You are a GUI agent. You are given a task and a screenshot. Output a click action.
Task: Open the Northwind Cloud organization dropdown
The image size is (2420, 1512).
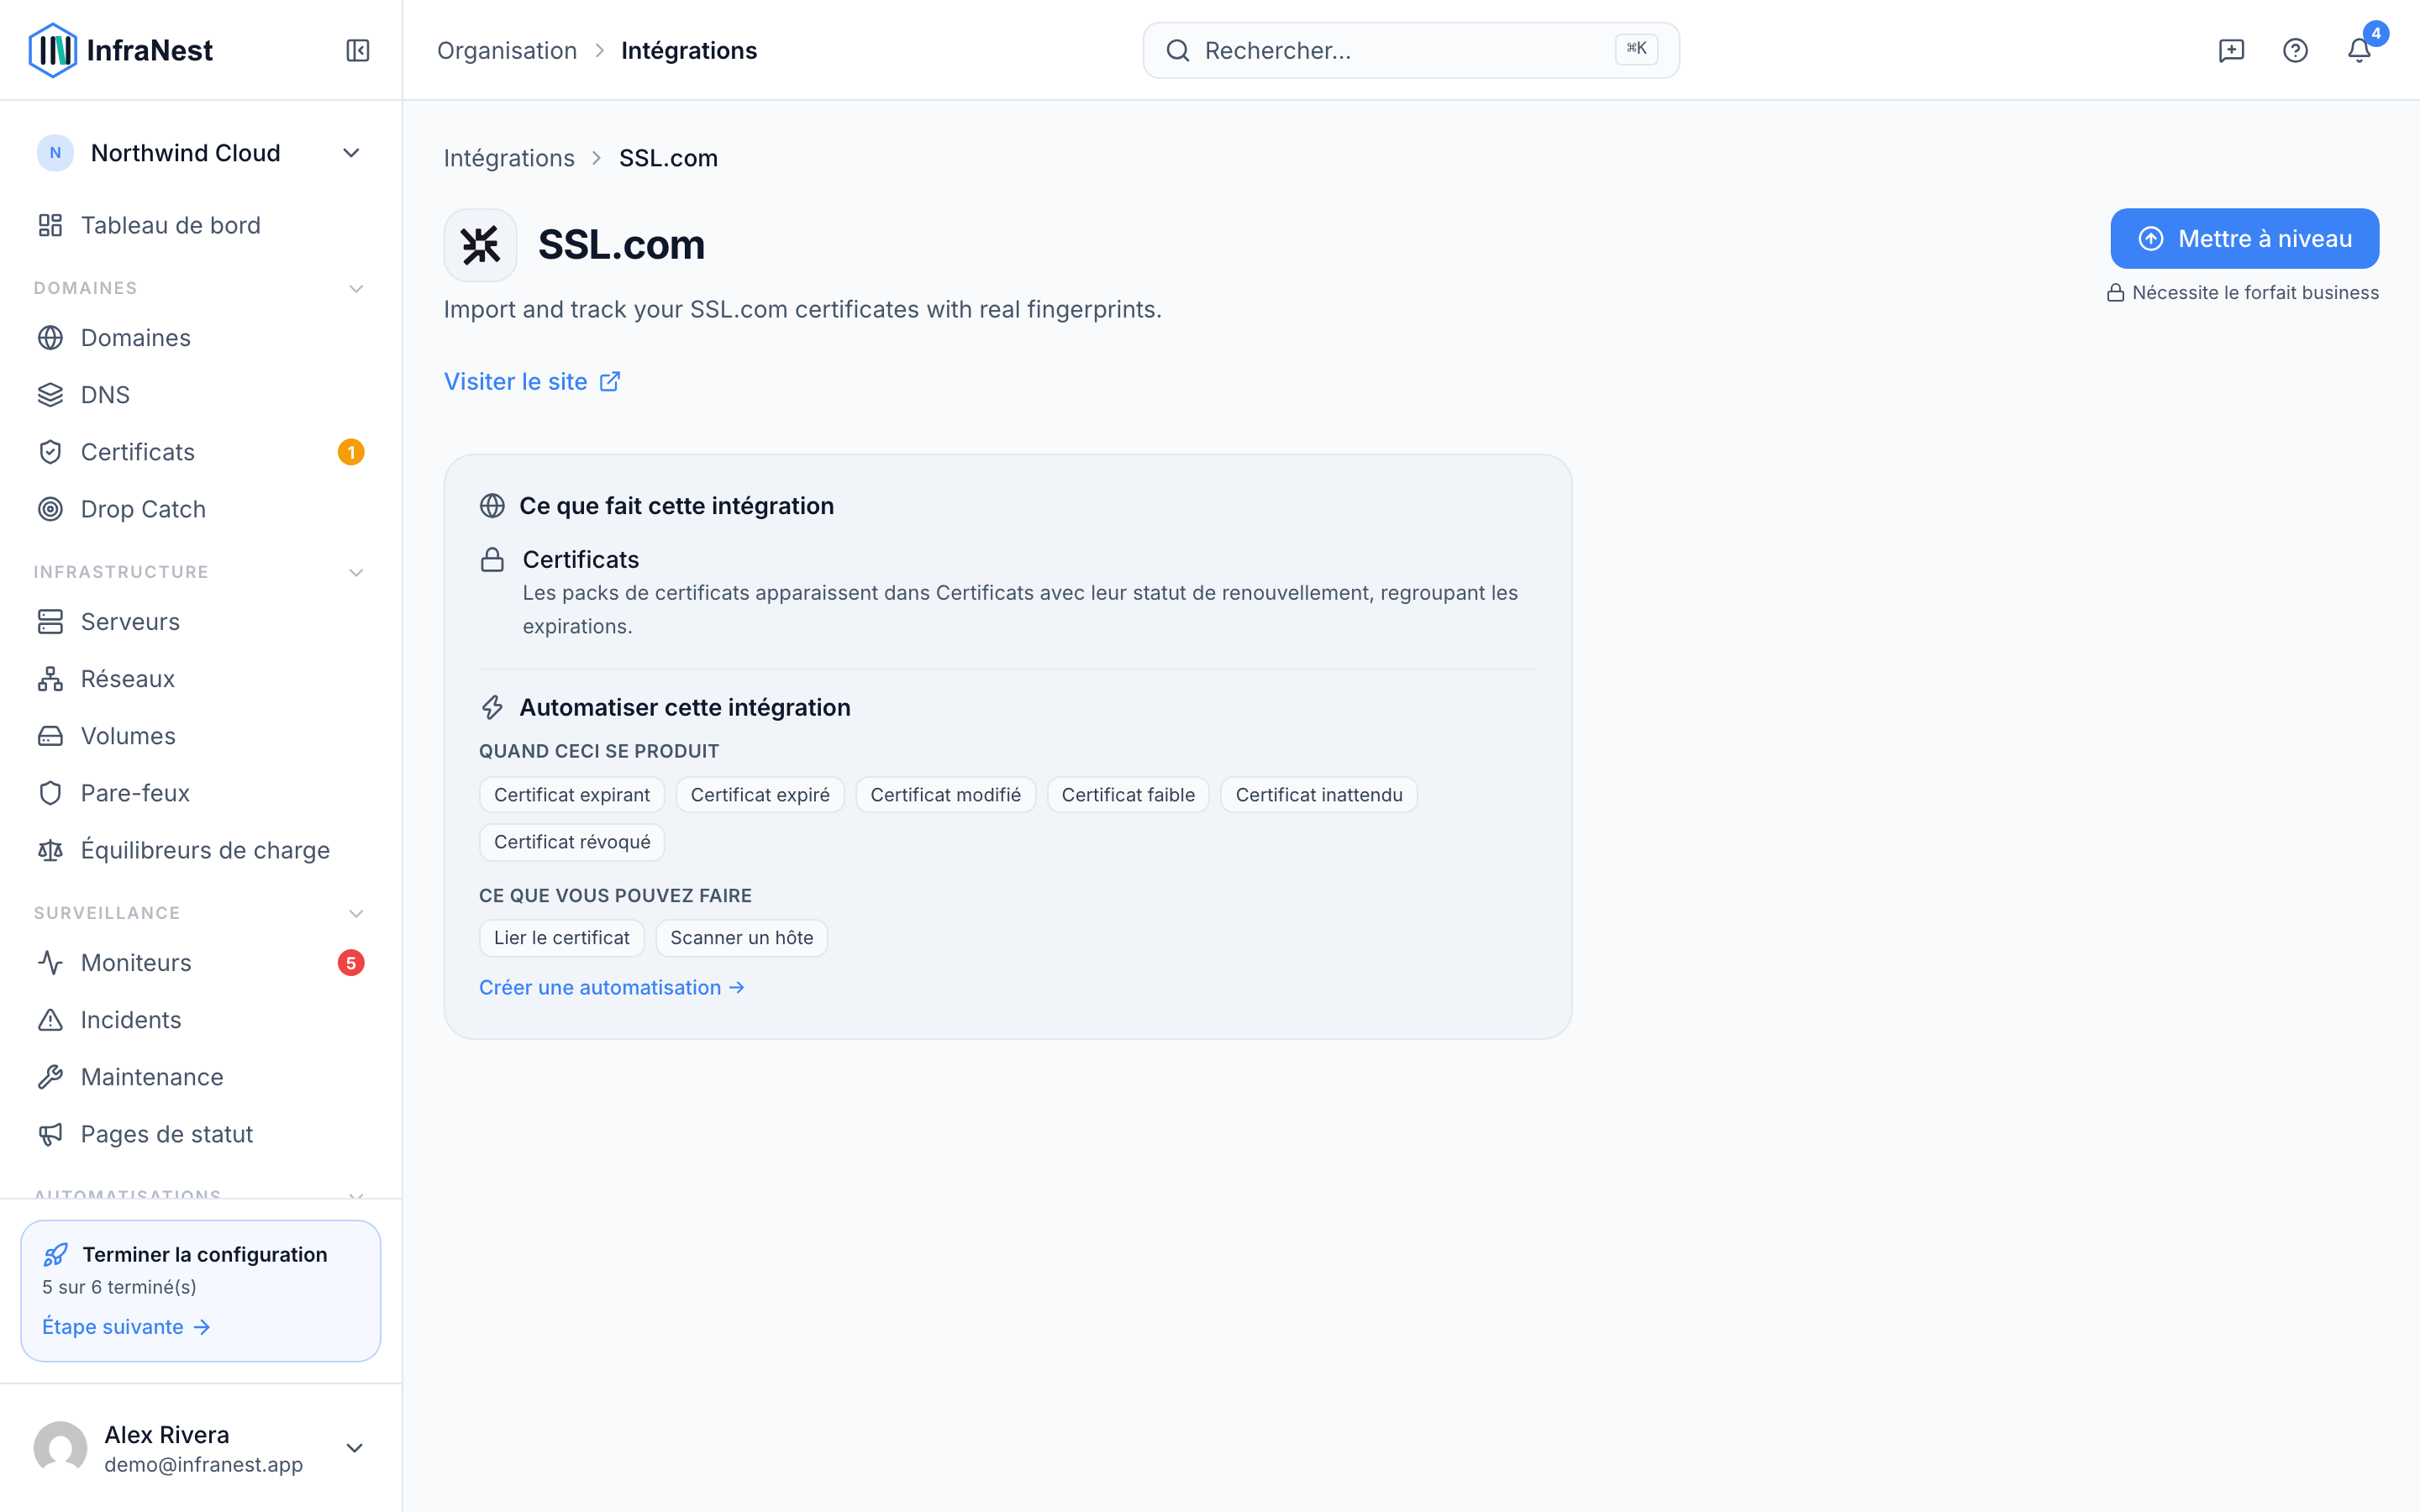[200, 153]
